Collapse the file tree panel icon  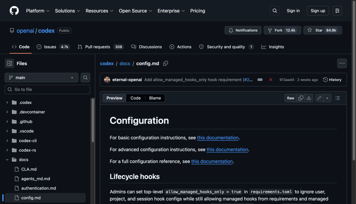[10, 64]
